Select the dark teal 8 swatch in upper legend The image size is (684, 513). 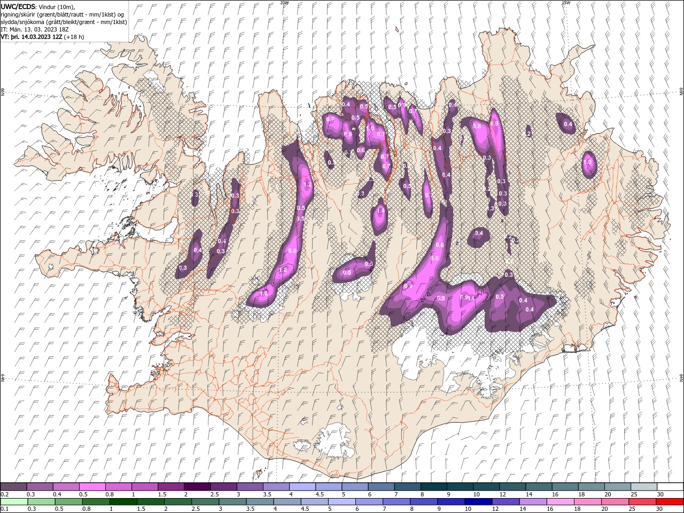[x=433, y=487]
